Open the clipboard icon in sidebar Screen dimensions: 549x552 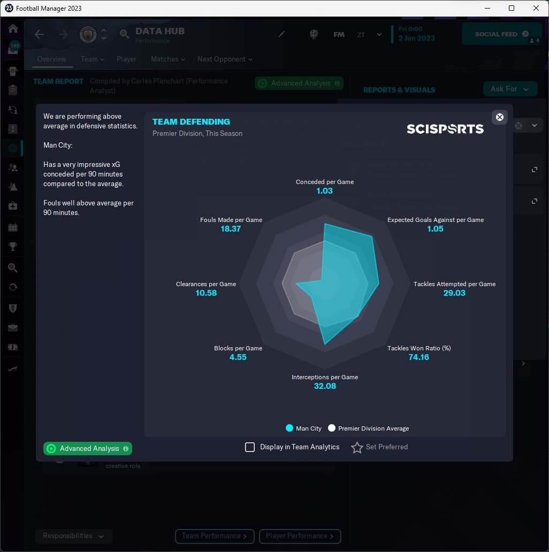tap(13, 90)
